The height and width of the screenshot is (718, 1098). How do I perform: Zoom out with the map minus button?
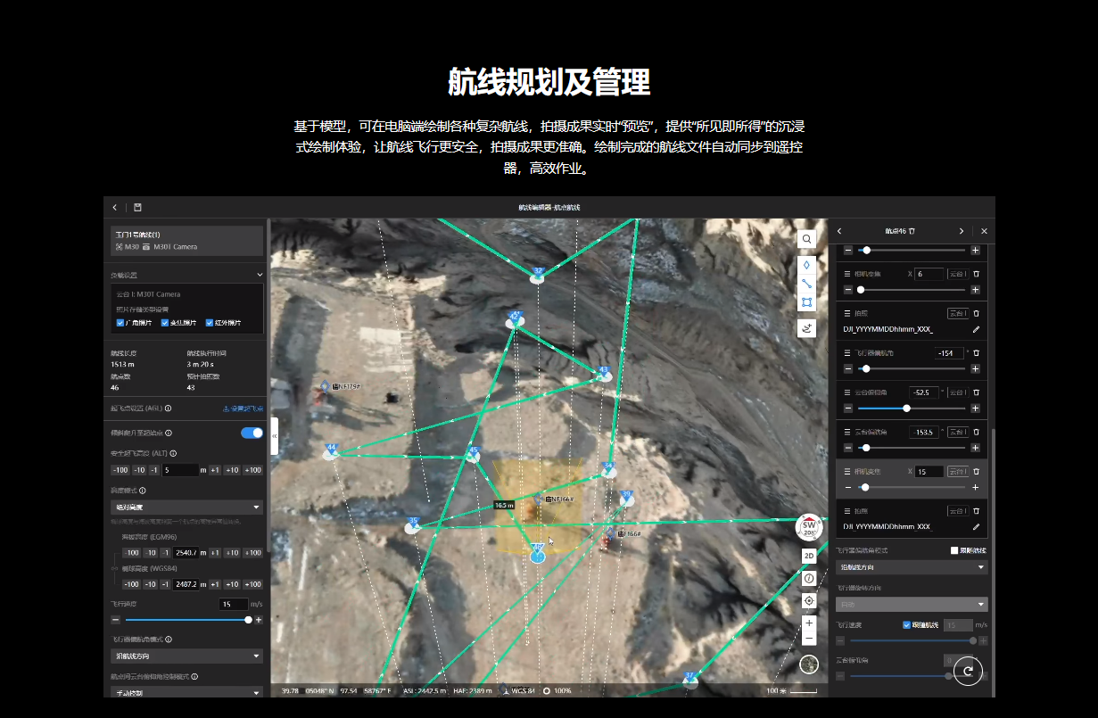coord(809,639)
